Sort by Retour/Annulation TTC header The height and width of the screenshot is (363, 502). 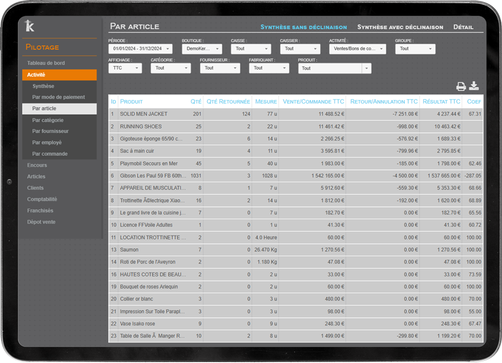click(384, 102)
